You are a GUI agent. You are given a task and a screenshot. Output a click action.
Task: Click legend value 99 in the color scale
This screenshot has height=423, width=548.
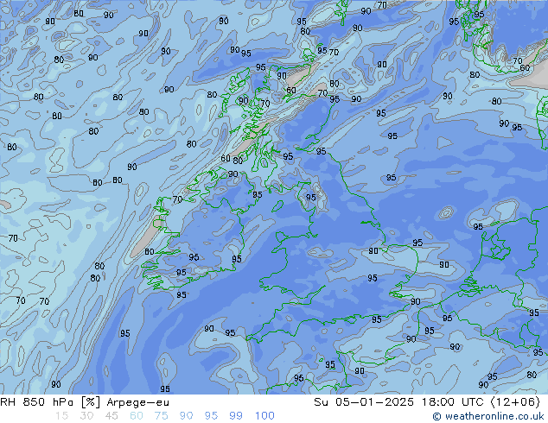pos(236,416)
